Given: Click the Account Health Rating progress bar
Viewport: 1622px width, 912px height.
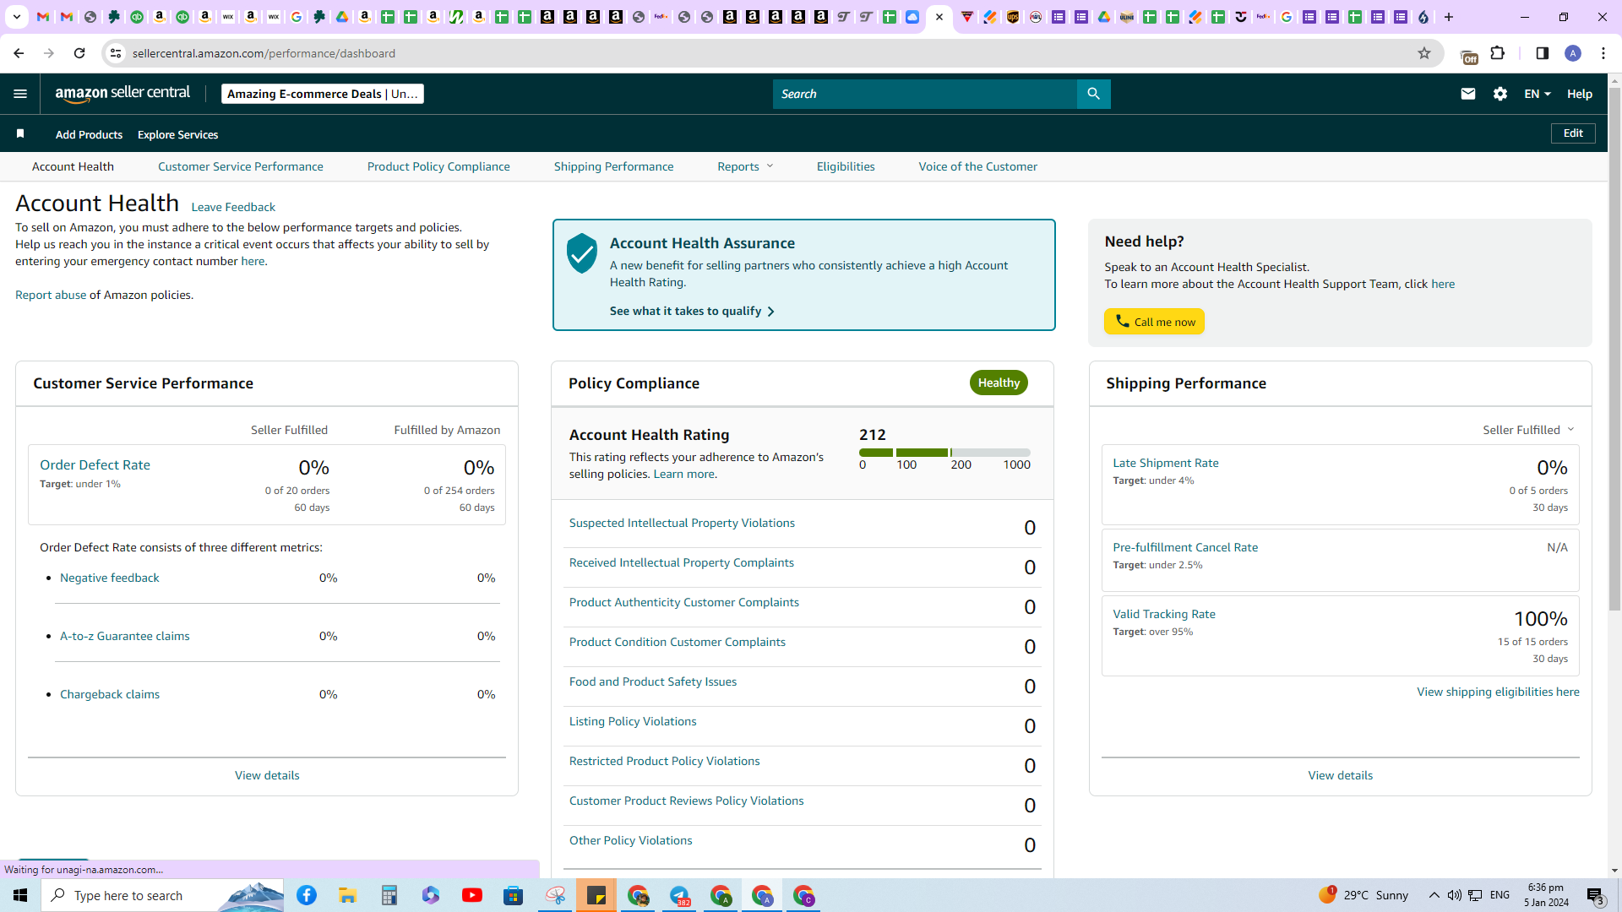Looking at the screenshot, I should click(944, 453).
